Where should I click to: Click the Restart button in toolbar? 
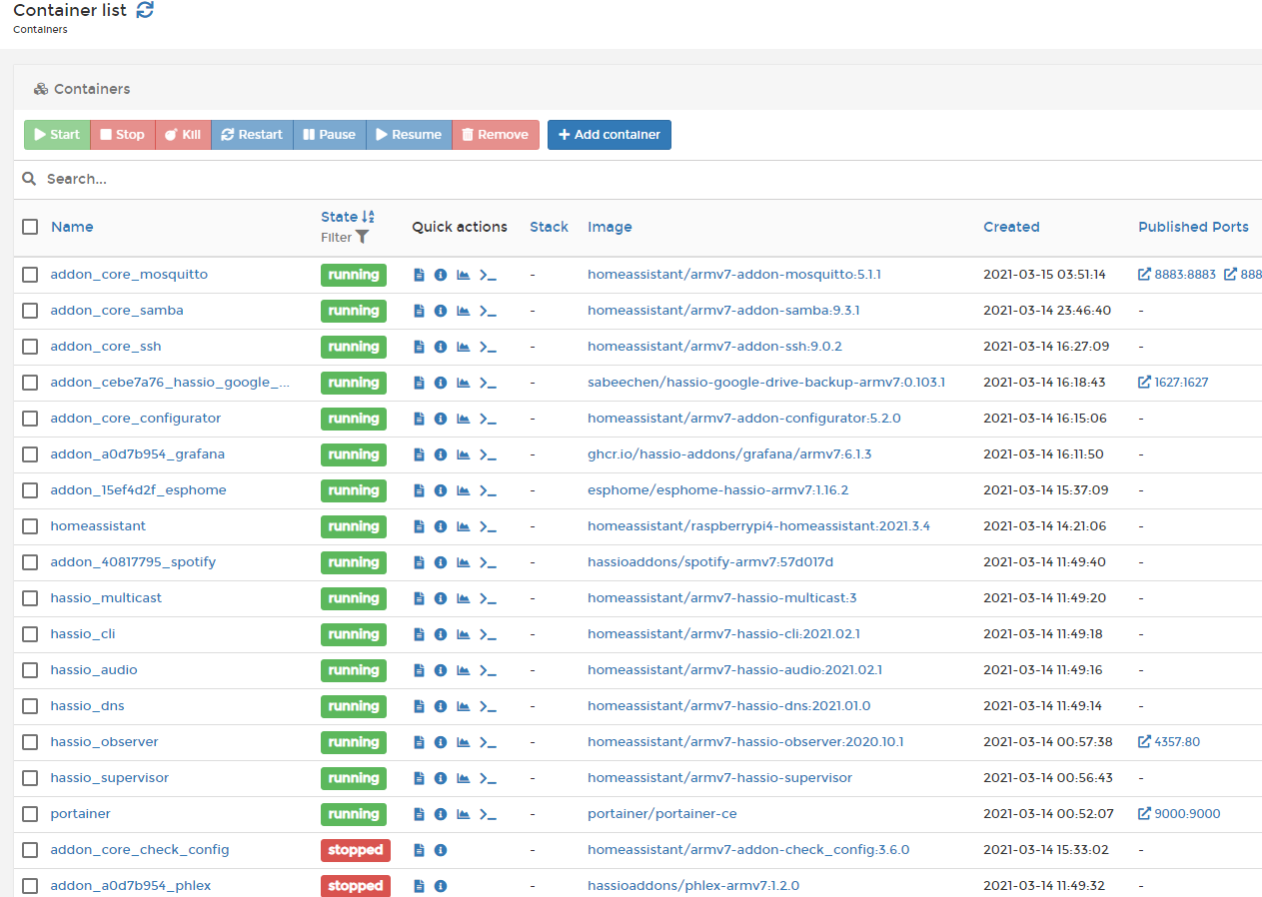click(252, 135)
